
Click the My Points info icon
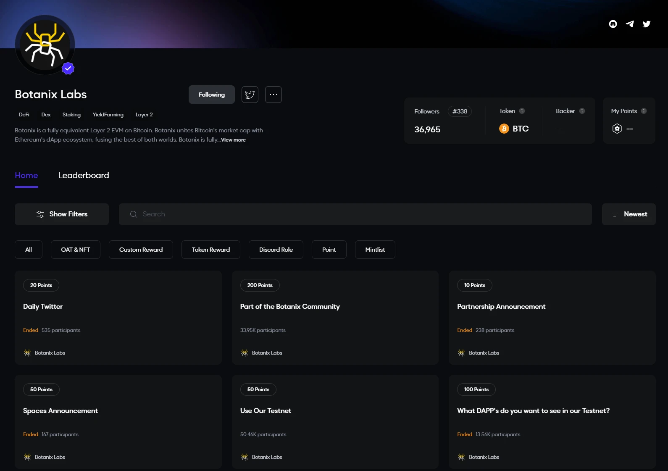pos(644,111)
